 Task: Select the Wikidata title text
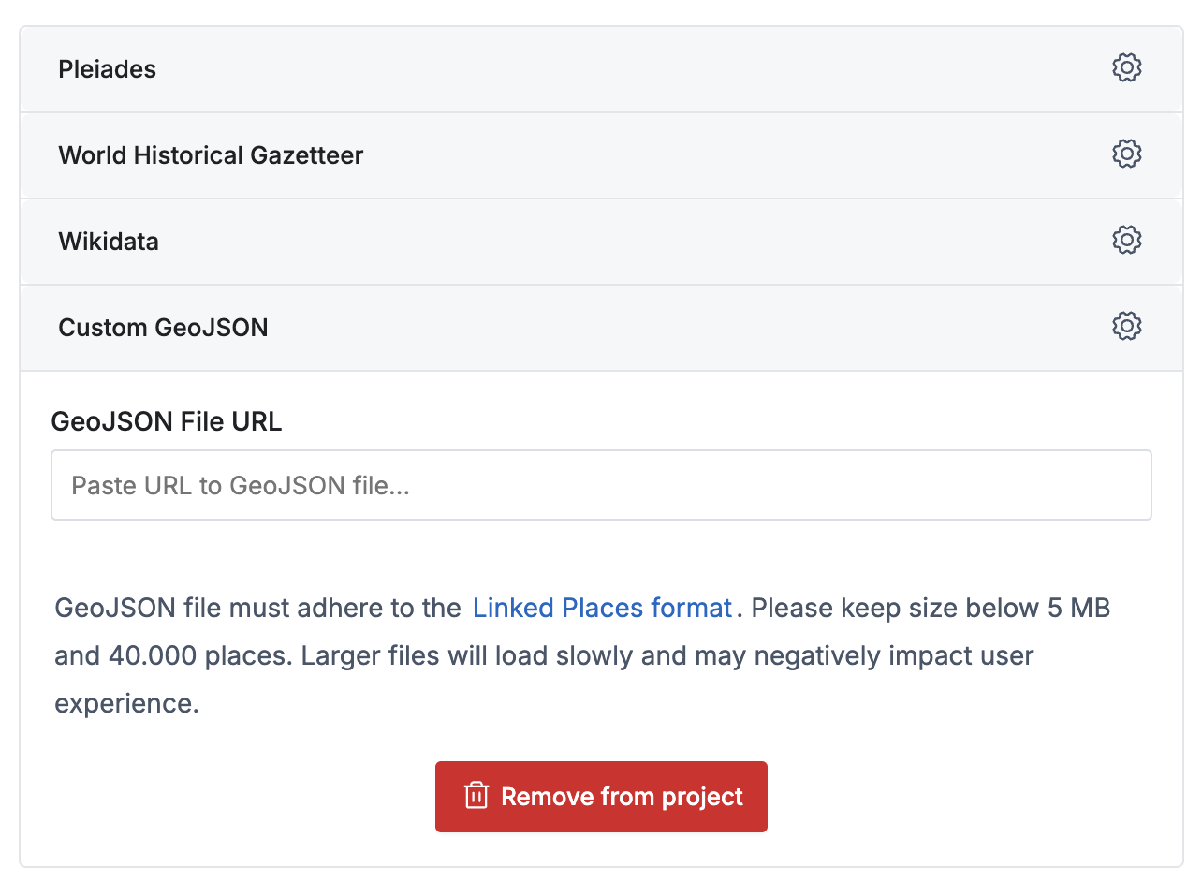click(x=109, y=242)
